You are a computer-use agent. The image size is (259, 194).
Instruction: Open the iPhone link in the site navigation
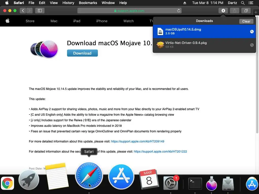click(x=102, y=21)
